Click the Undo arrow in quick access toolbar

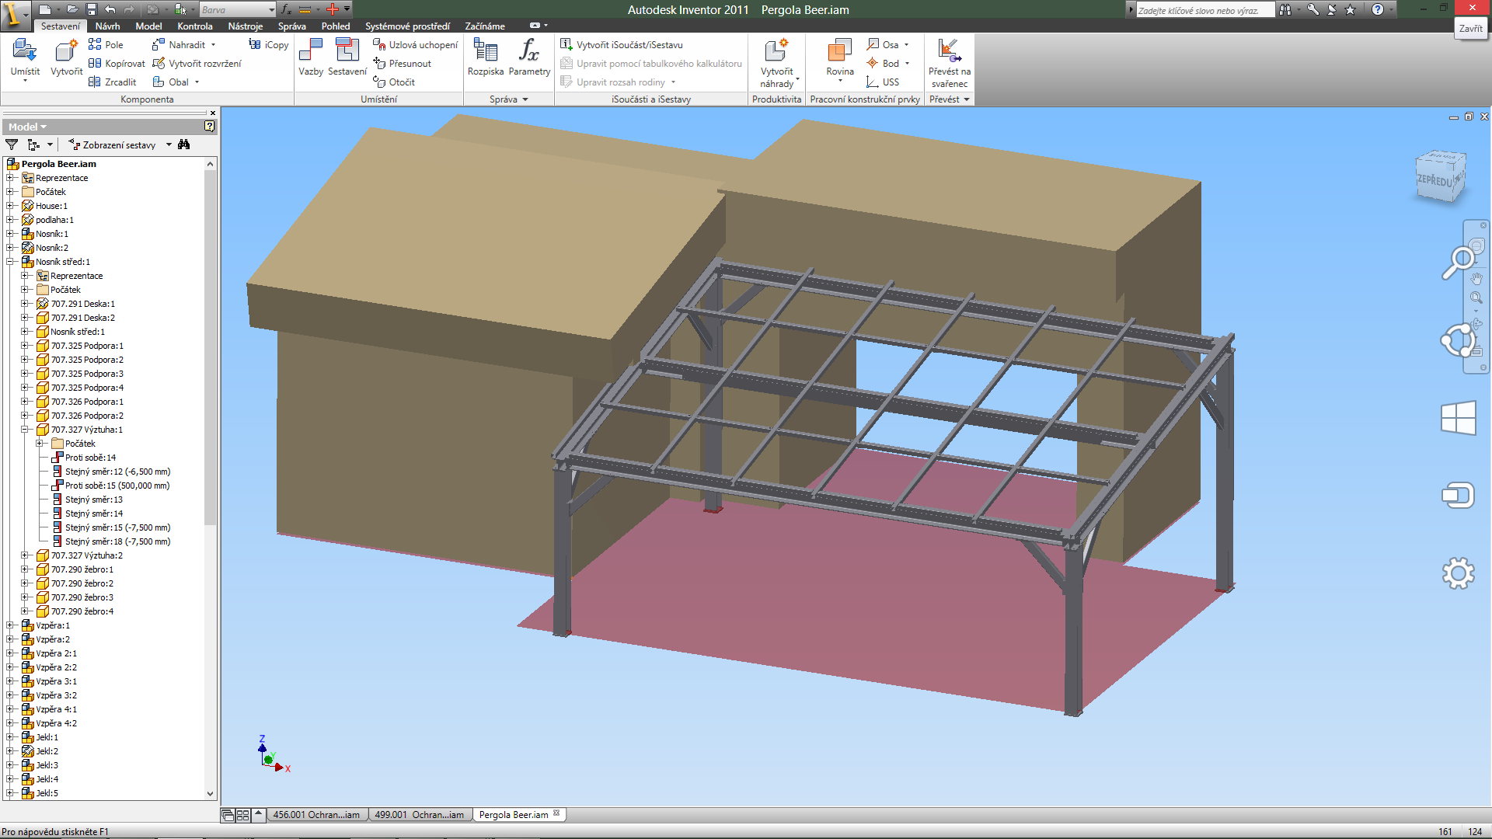(110, 9)
